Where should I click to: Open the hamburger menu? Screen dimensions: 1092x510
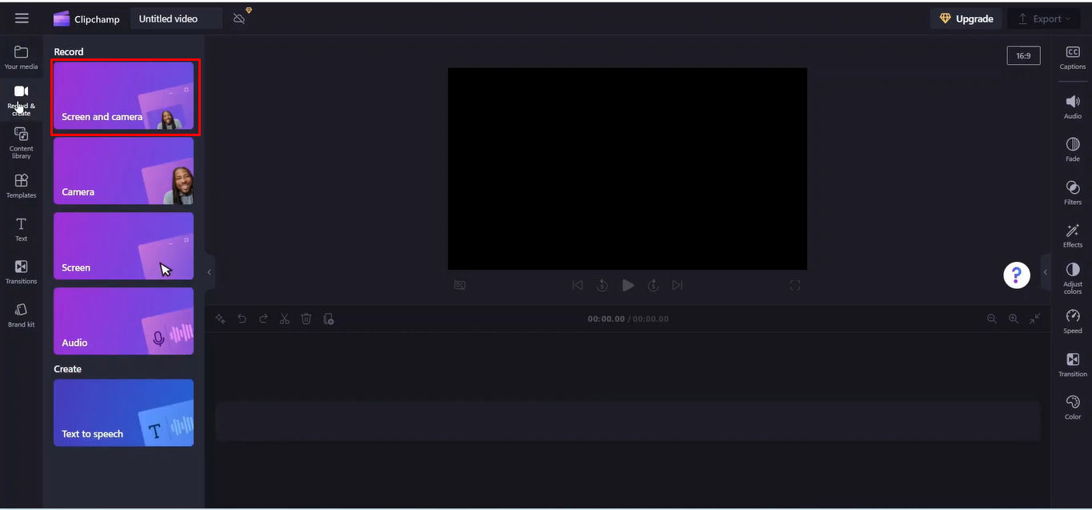22,18
